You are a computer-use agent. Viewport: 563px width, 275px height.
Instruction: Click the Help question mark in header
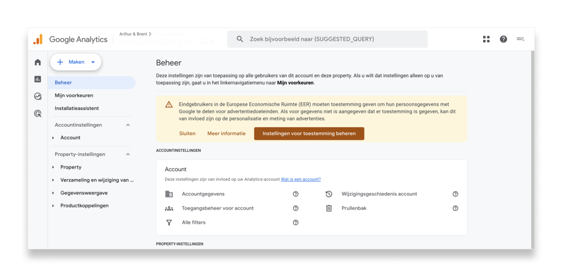[503, 39]
